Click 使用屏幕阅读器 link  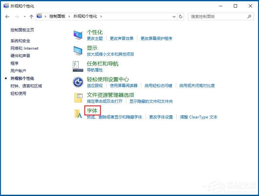pyautogui.click(x=124, y=86)
